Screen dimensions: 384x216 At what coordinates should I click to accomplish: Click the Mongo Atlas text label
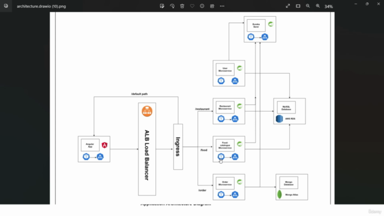click(292, 194)
